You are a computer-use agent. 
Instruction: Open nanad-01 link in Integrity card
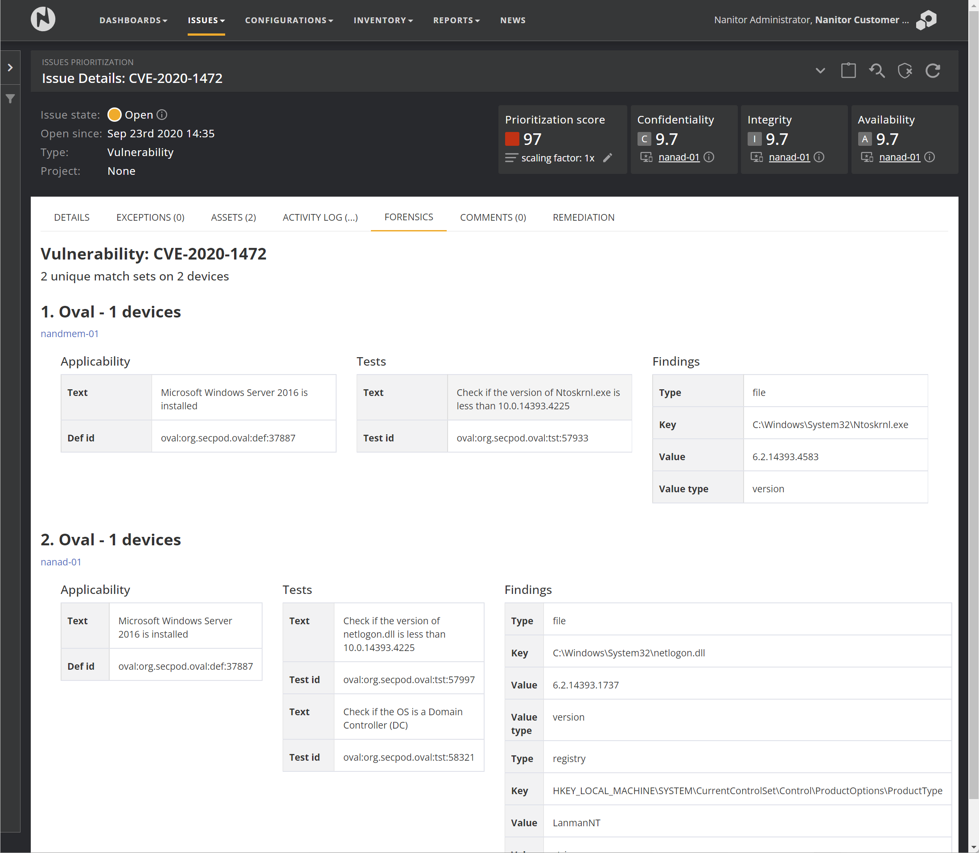pos(789,157)
